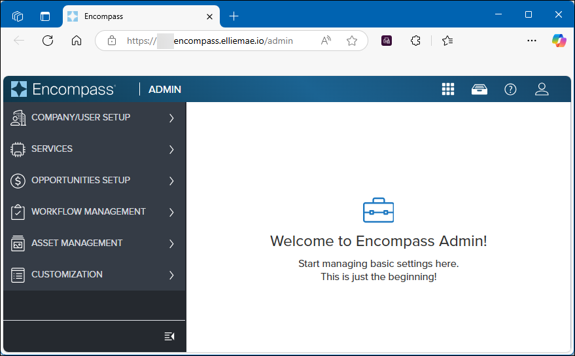Click the browser Home button
The height and width of the screenshot is (356, 575).
click(77, 41)
